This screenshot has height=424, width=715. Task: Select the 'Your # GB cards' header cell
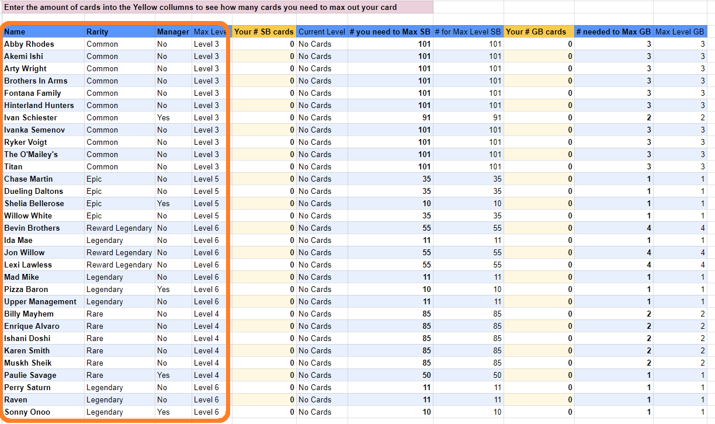[x=539, y=32]
